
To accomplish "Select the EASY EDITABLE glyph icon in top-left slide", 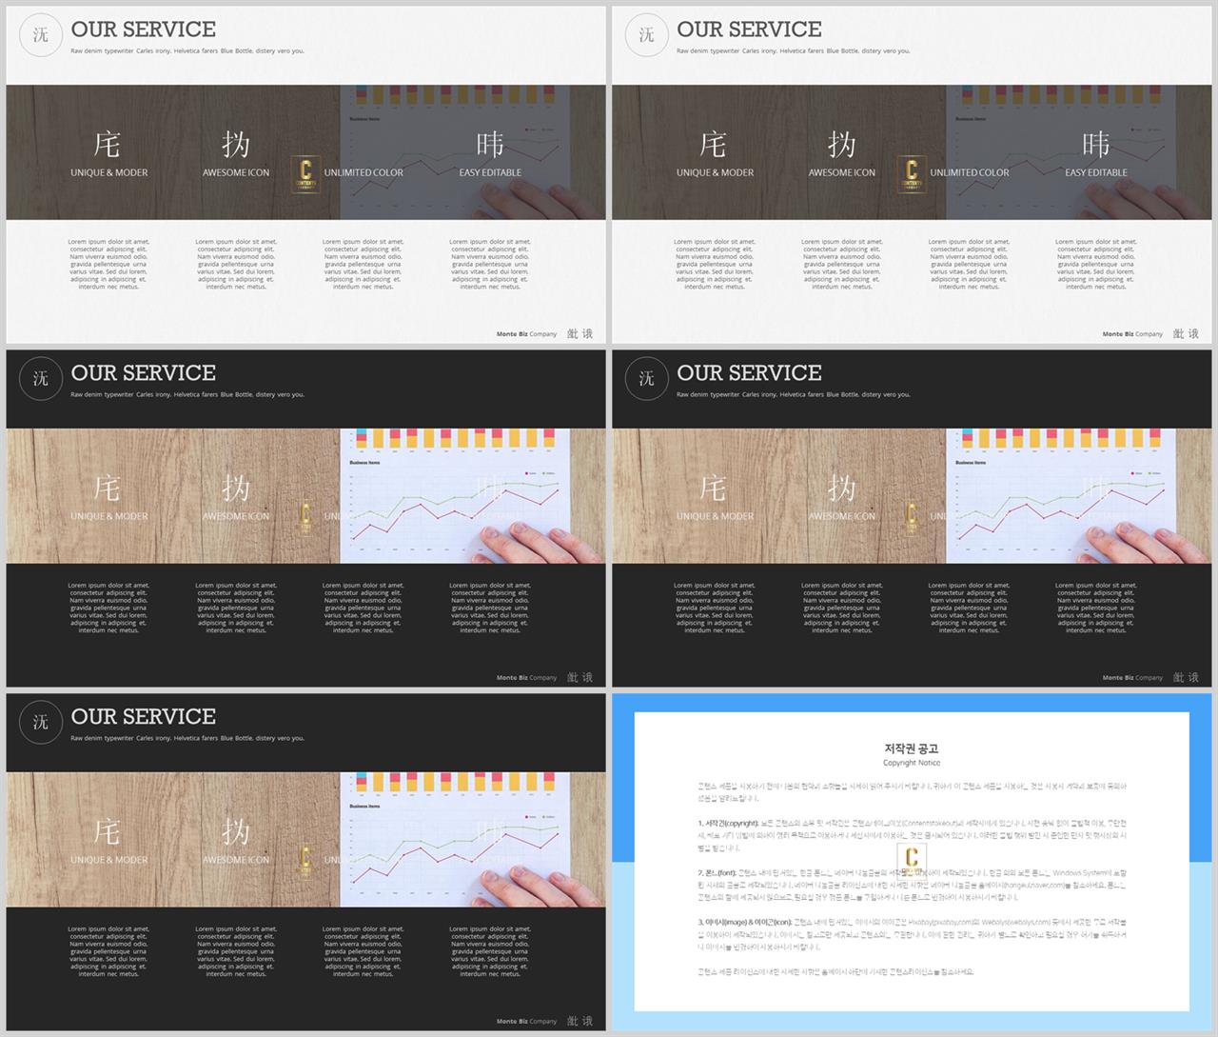I will (490, 145).
